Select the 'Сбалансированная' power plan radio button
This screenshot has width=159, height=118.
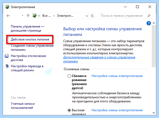(69, 76)
